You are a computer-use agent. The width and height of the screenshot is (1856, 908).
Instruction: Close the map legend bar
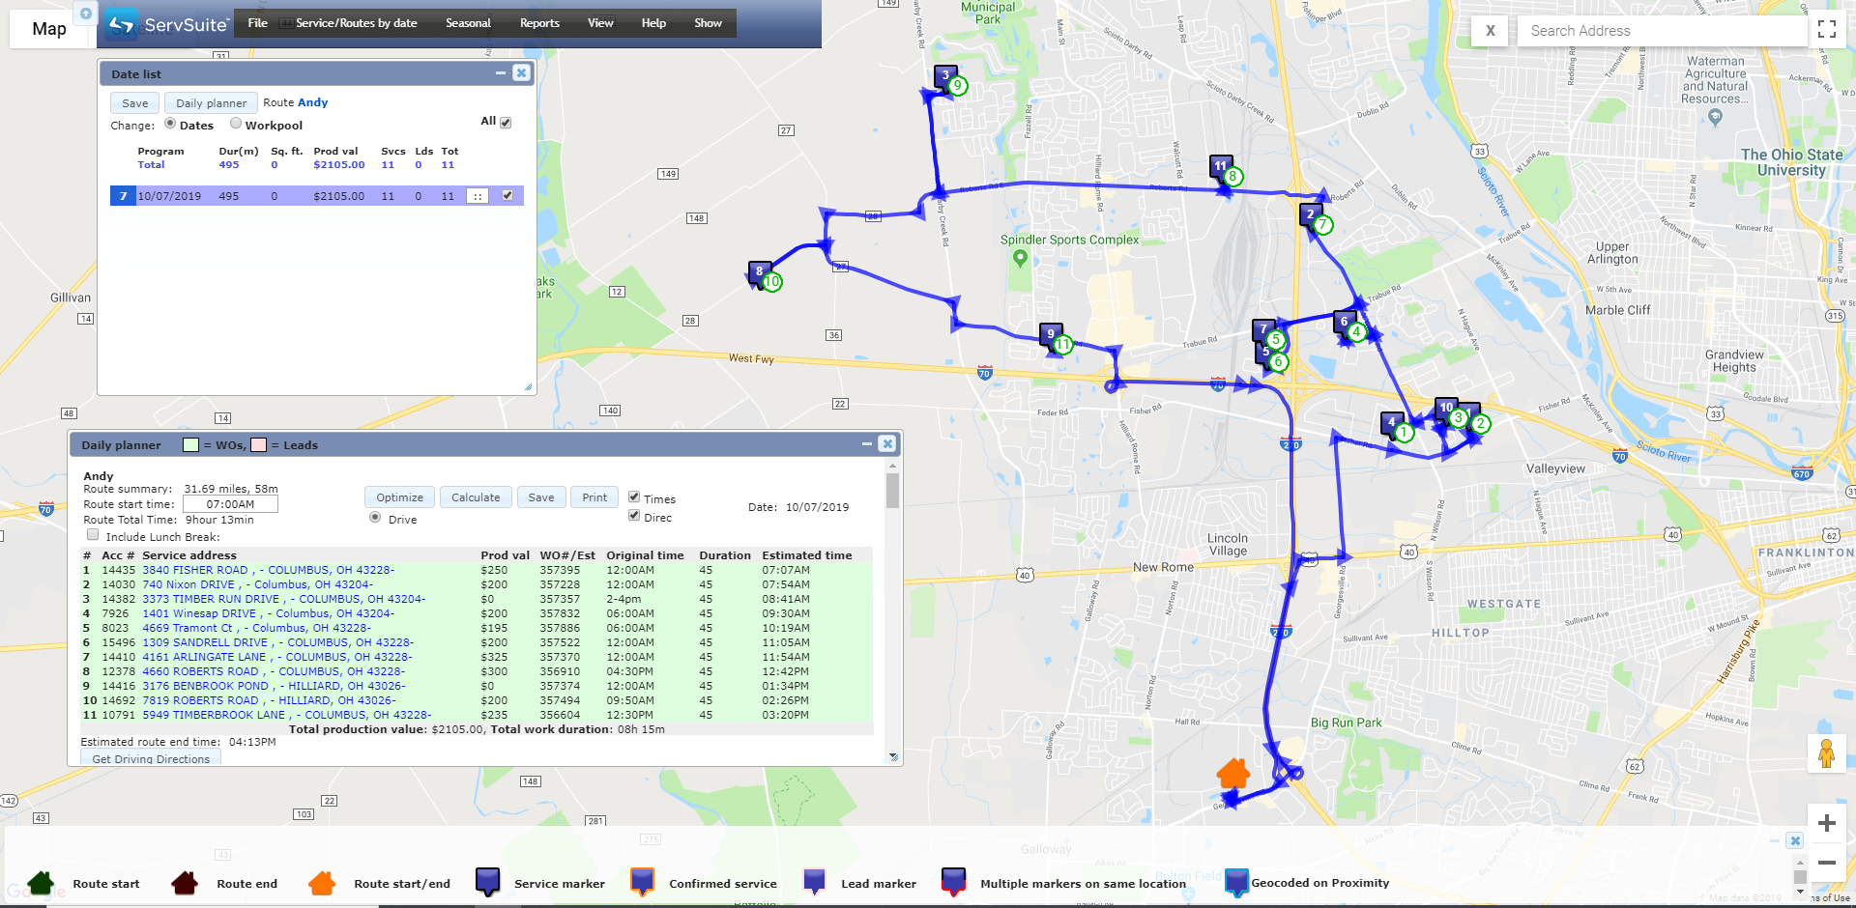(1795, 840)
